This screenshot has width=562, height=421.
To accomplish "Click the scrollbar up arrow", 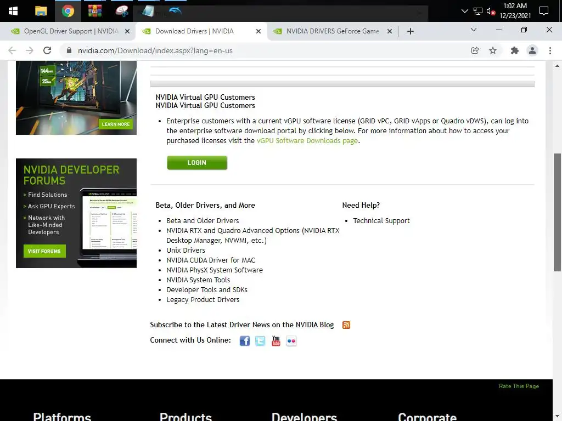I will click(557, 66).
